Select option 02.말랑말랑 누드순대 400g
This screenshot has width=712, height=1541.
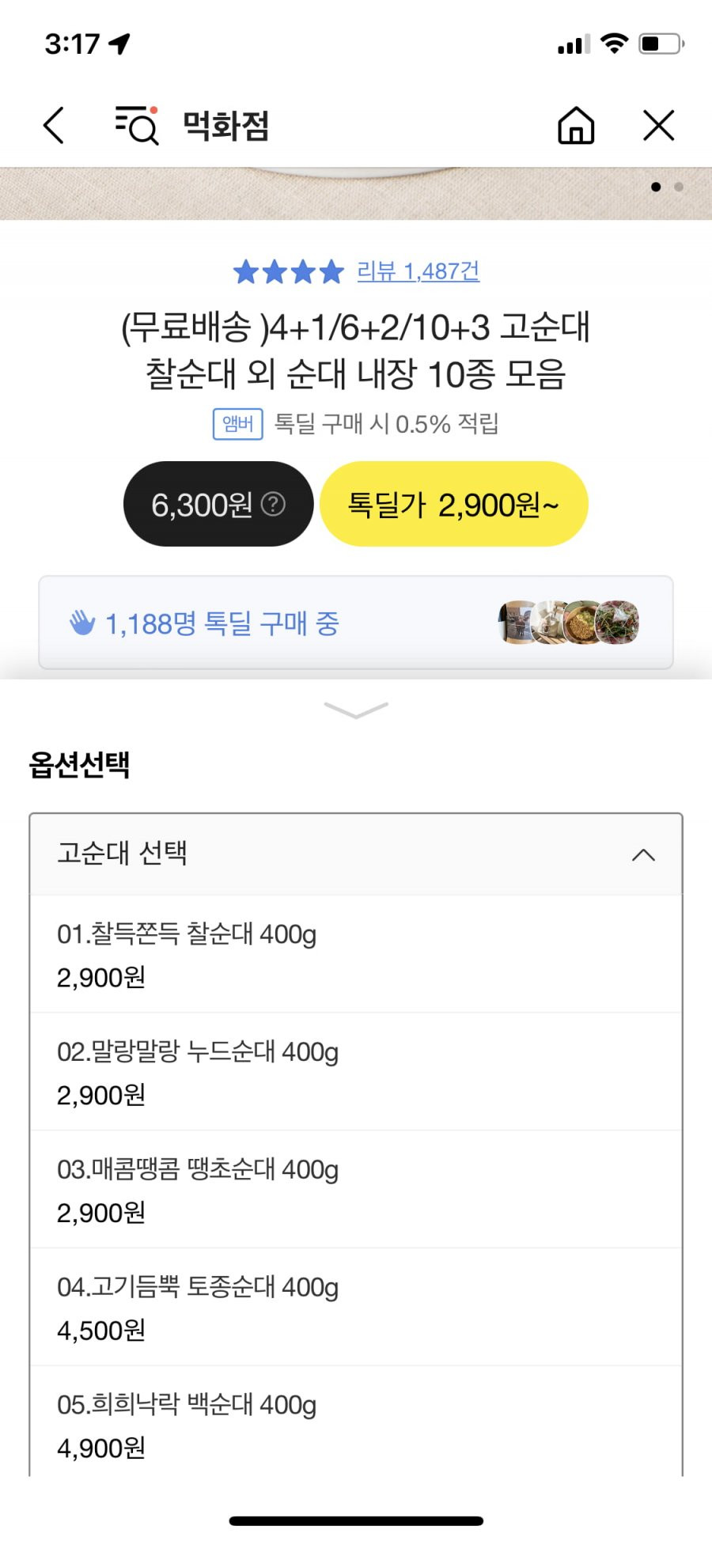356,1072
